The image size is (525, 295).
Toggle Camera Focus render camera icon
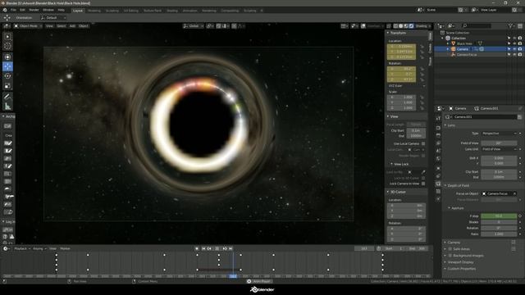click(x=519, y=55)
